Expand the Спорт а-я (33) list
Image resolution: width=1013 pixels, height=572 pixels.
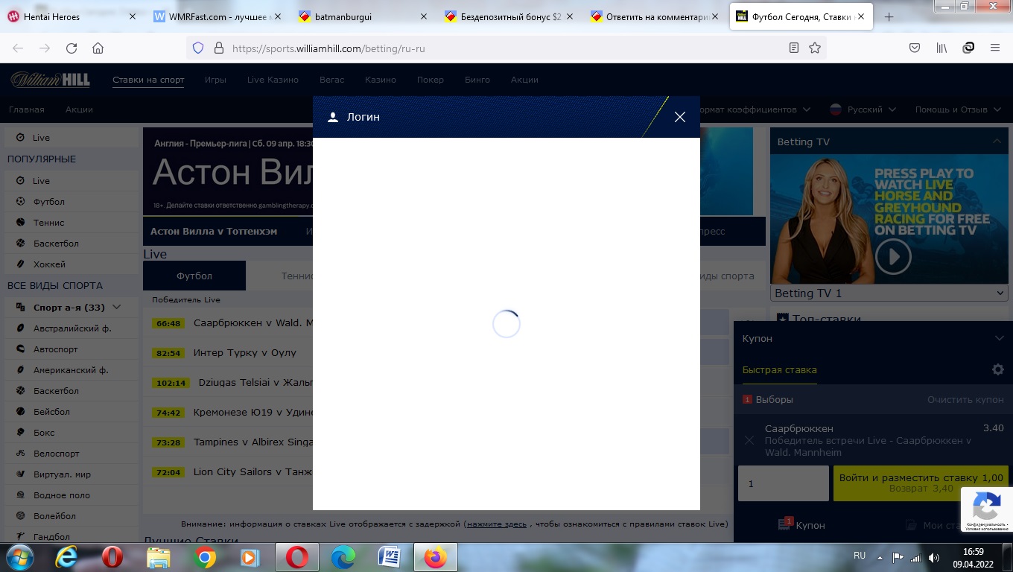coord(71,308)
